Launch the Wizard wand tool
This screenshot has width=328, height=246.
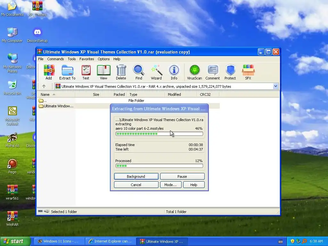(x=156, y=72)
